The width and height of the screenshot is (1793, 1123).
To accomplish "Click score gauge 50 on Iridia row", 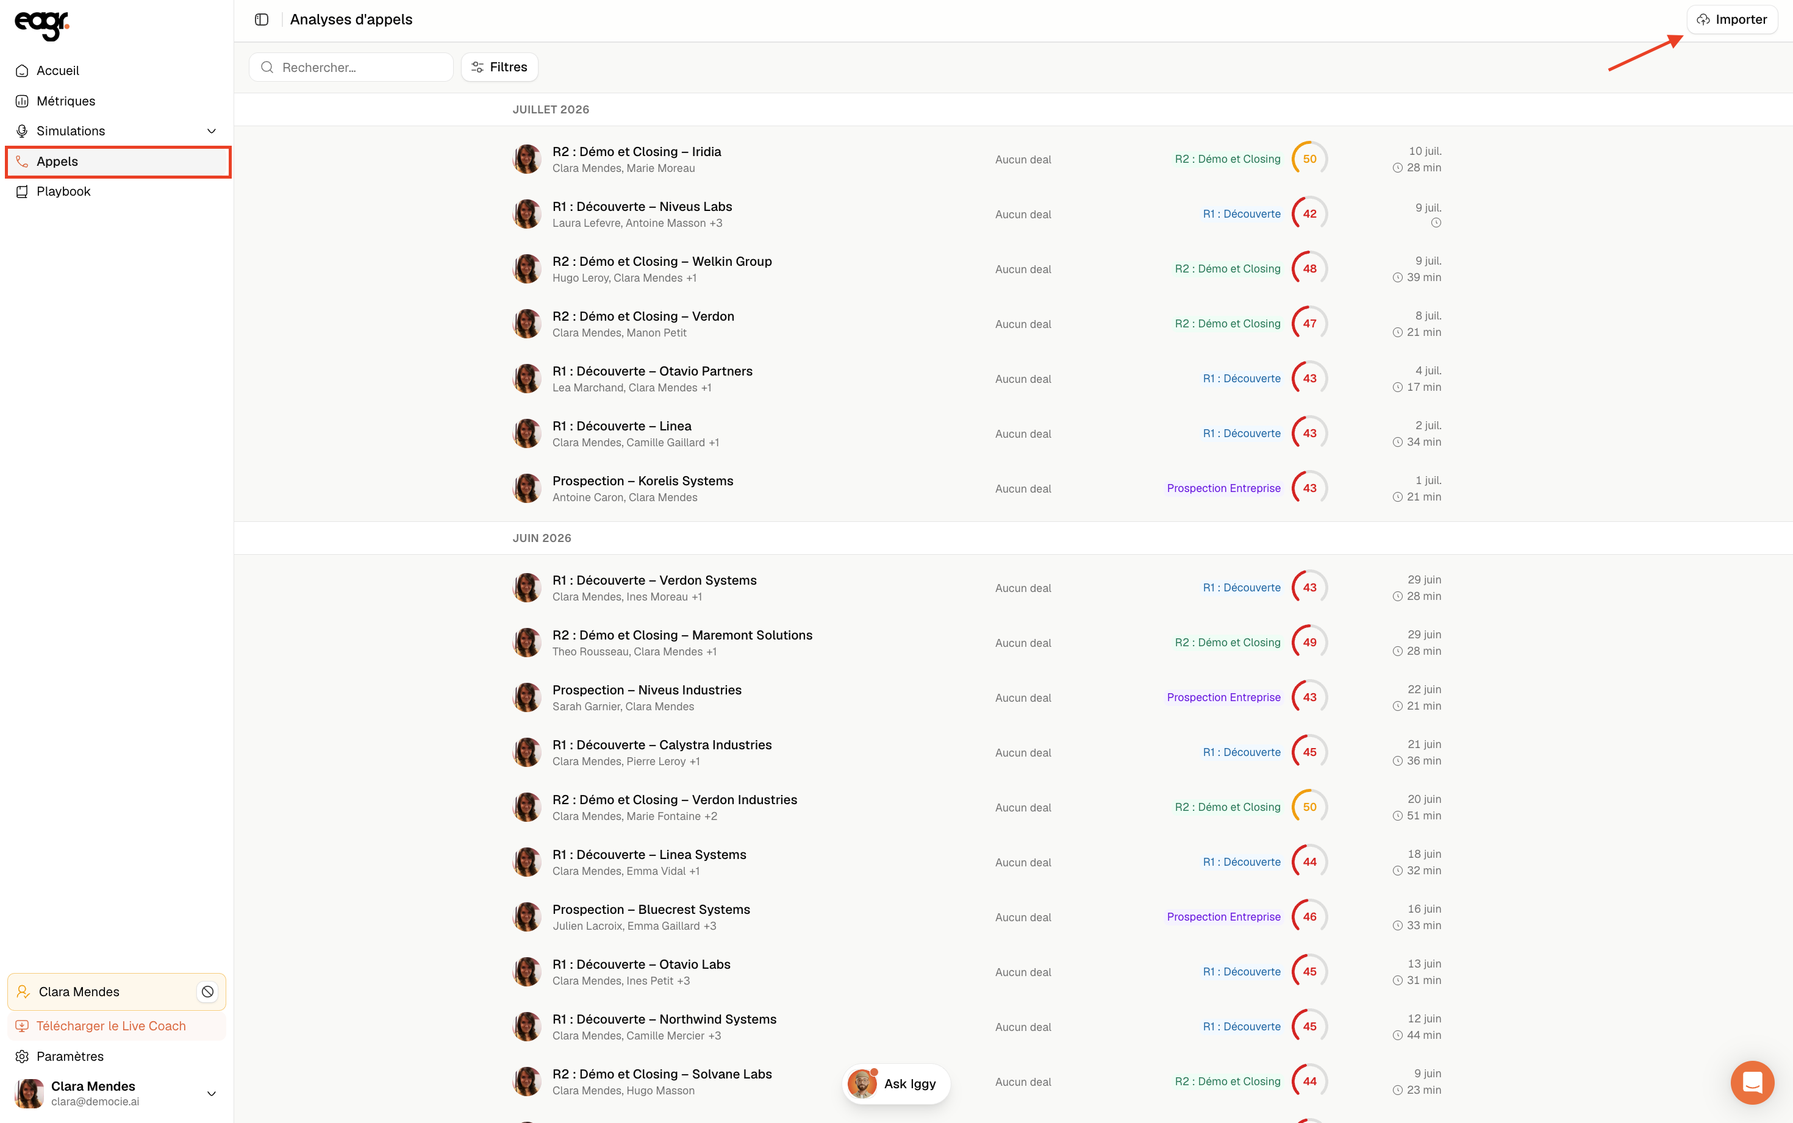I will [1309, 159].
